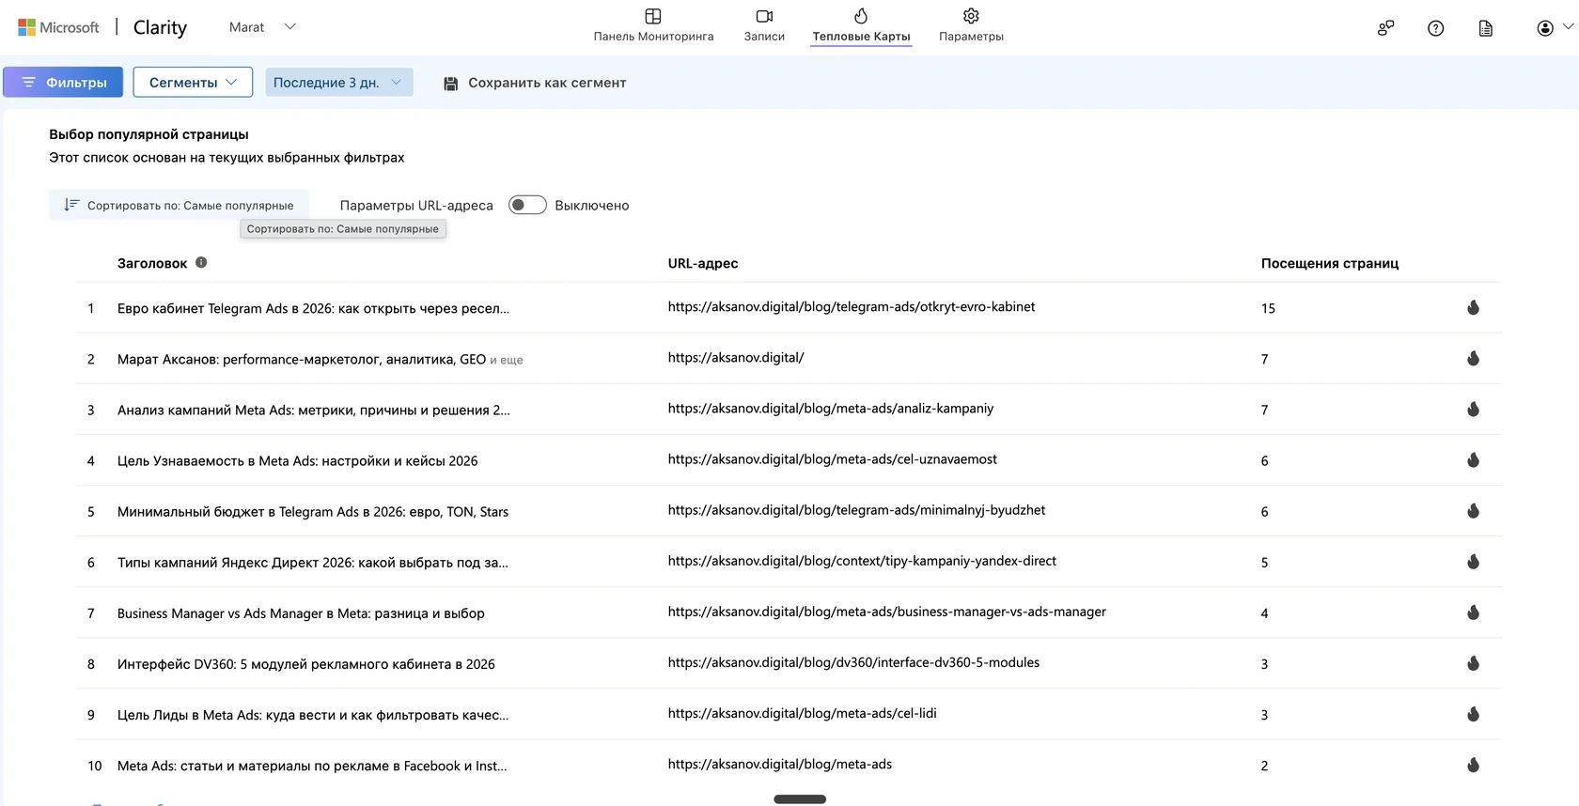This screenshot has width=1579, height=806.
Task: Click flame icon in minimalnyj-byudzhet row
Action: (1473, 510)
